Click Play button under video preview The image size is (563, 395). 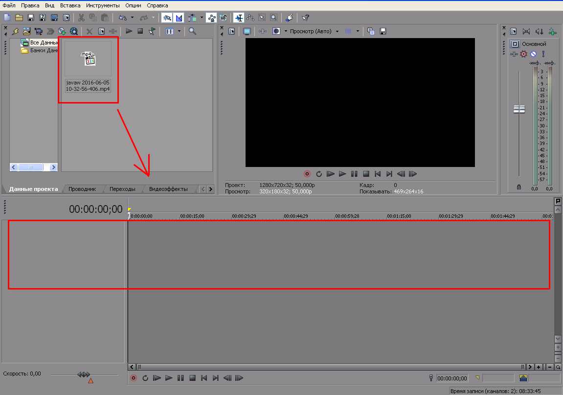(x=342, y=174)
